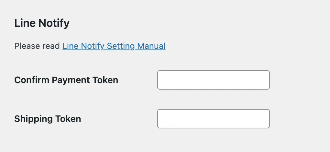Click the word "Confirm" in the first label
Image resolution: width=330 pixels, height=152 pixels.
pyautogui.click(x=31, y=80)
